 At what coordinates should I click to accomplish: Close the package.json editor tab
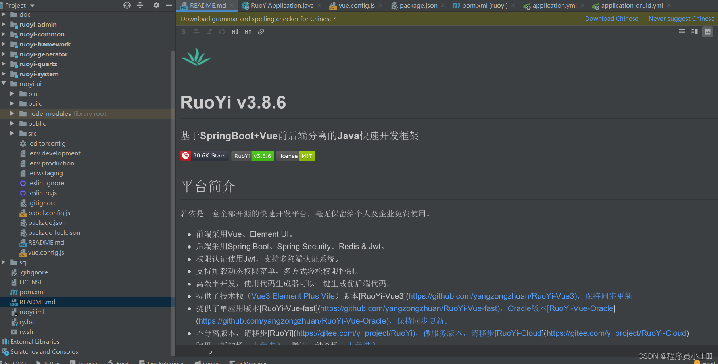pos(443,5)
